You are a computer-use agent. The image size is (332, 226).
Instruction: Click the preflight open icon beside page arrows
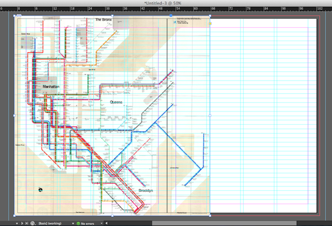[32, 223]
